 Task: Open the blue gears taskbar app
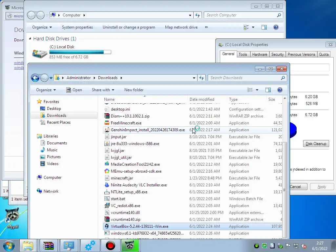pos(90,245)
